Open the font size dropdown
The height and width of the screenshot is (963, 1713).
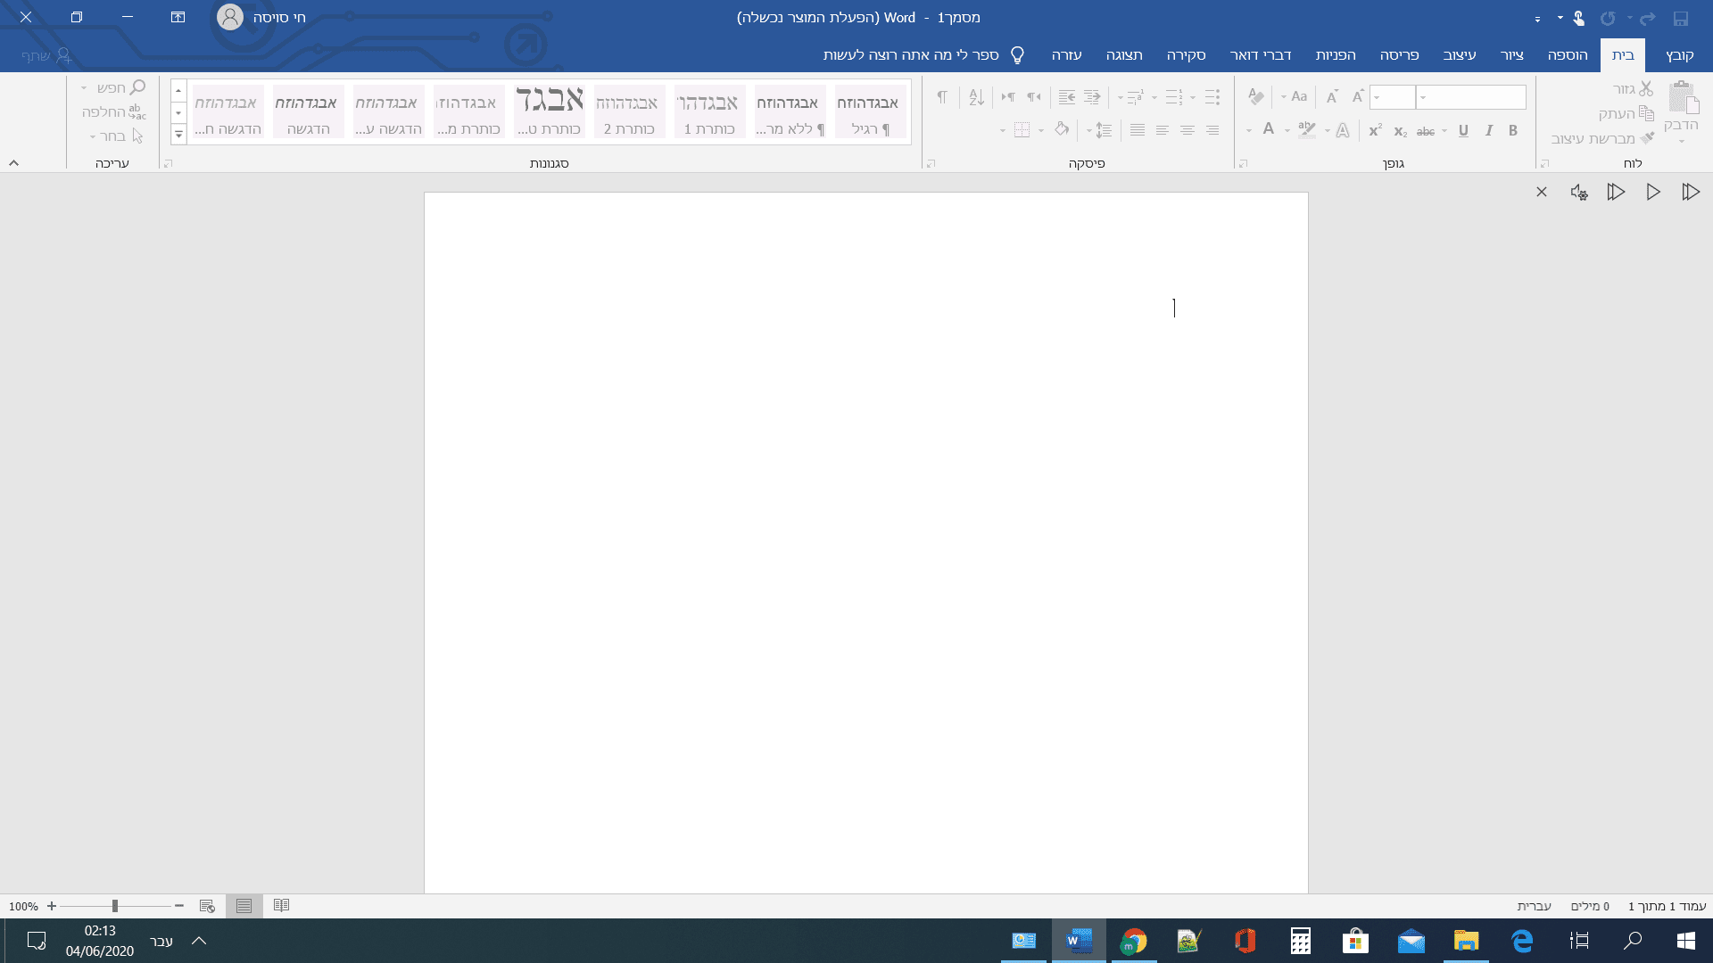1378,97
